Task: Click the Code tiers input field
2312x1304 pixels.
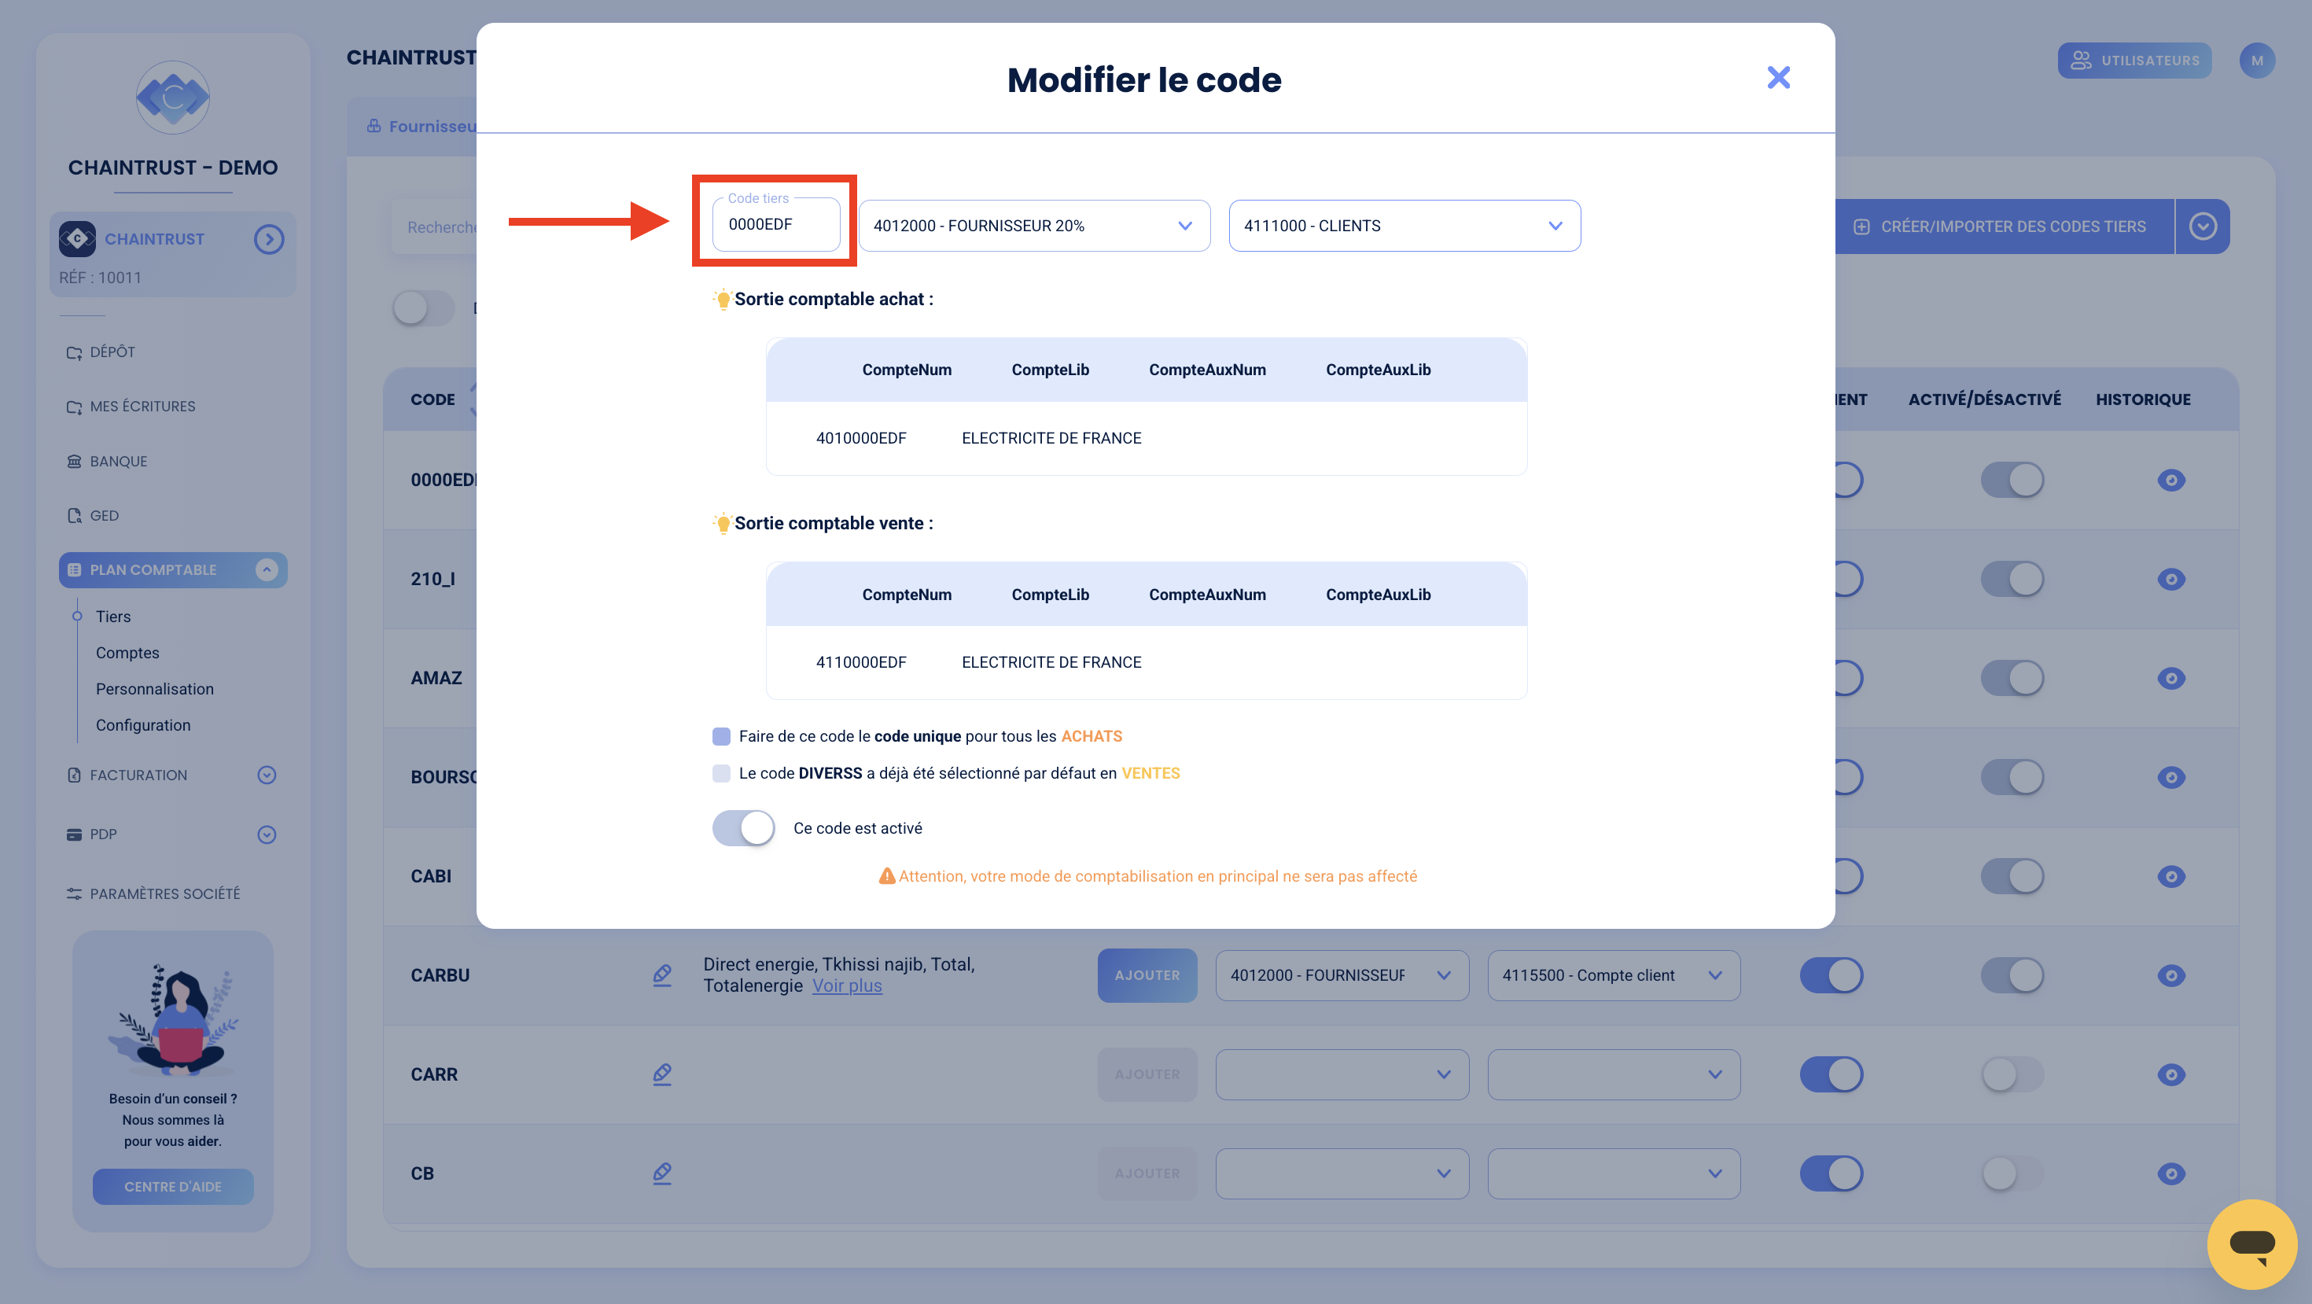Action: click(775, 224)
